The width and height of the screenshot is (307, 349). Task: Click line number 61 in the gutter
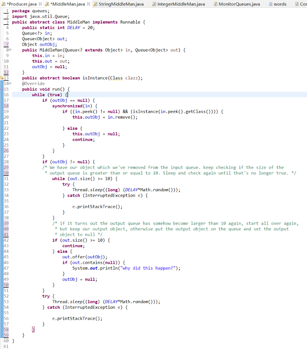coord(6,346)
